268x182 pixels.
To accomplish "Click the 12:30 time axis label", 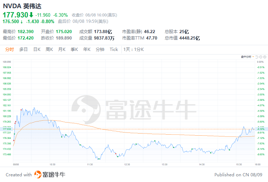I will point(127,165).
